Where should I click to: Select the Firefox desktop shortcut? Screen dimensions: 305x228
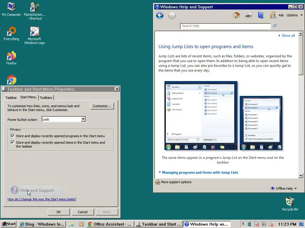(x=11, y=58)
